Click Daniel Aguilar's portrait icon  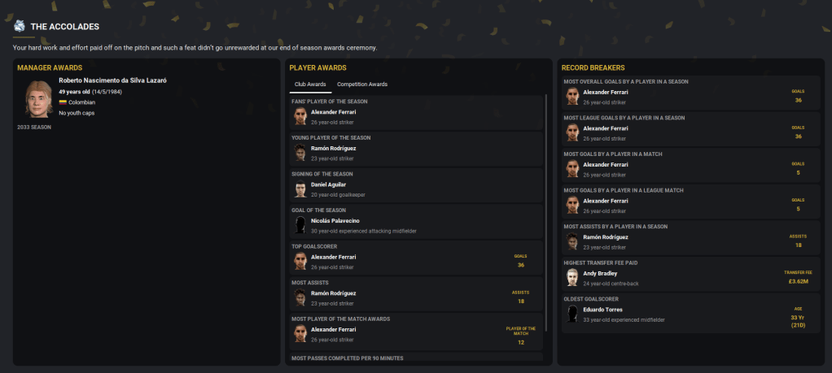[300, 189]
